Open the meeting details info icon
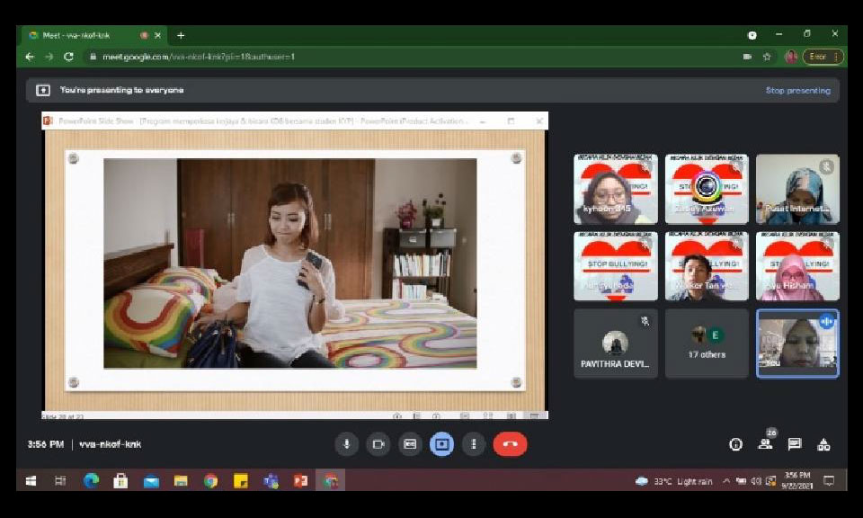 [x=735, y=444]
